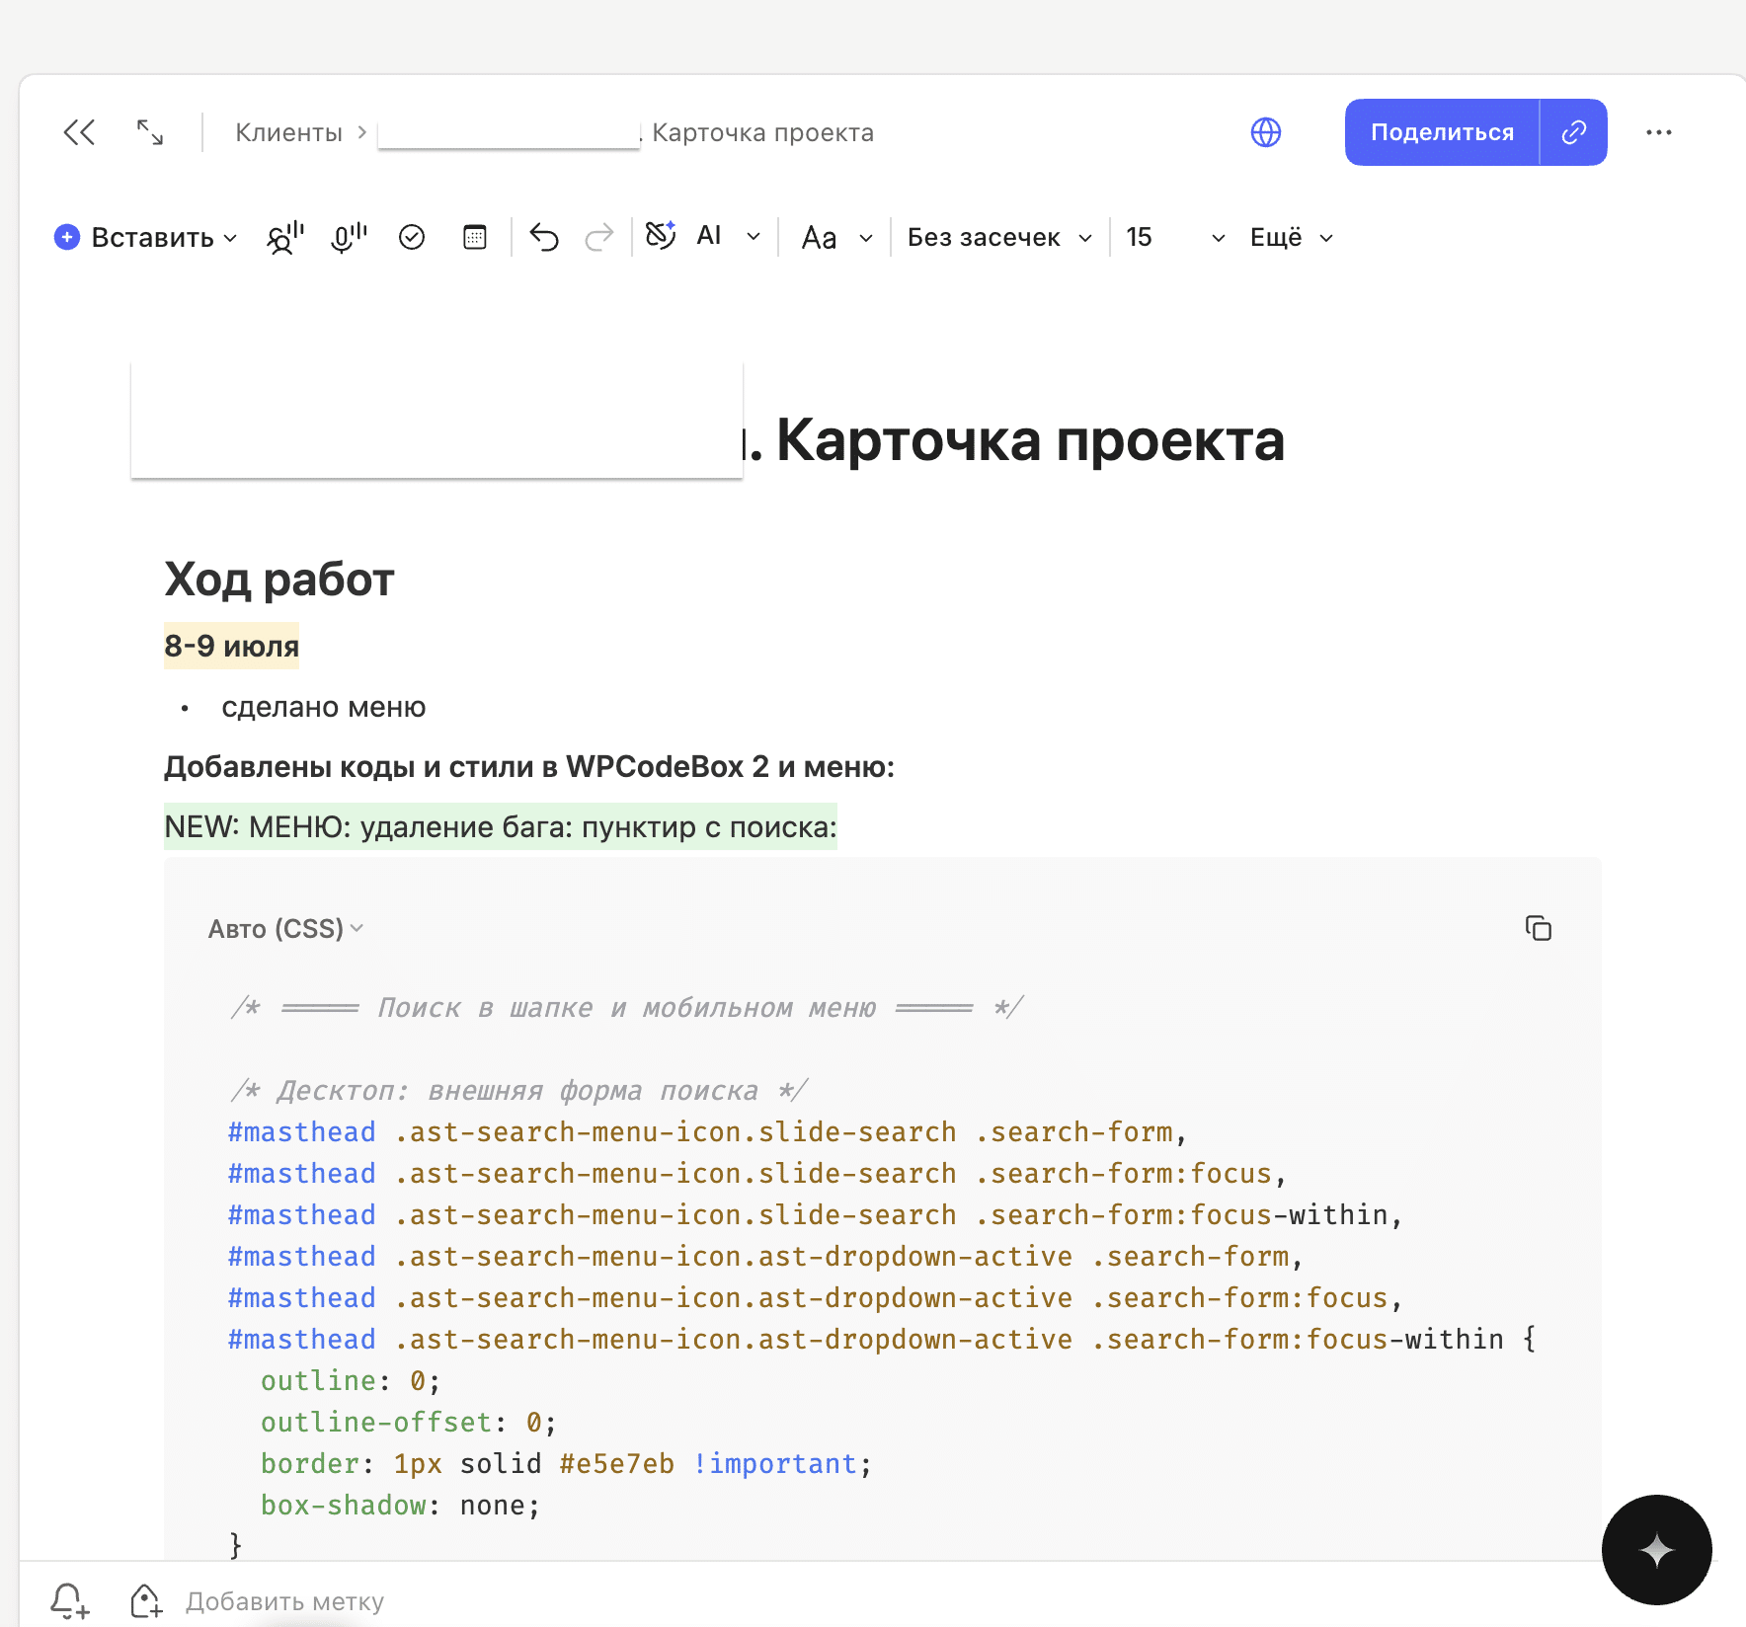The image size is (1746, 1627).
Task: Open the three-dots more menu
Action: 1659,132
